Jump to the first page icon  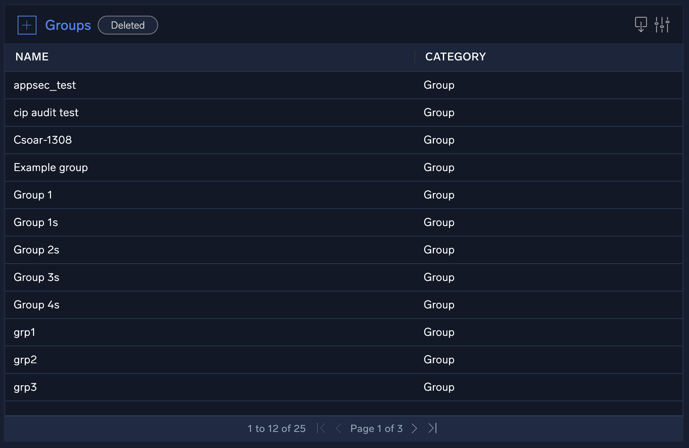tap(322, 428)
